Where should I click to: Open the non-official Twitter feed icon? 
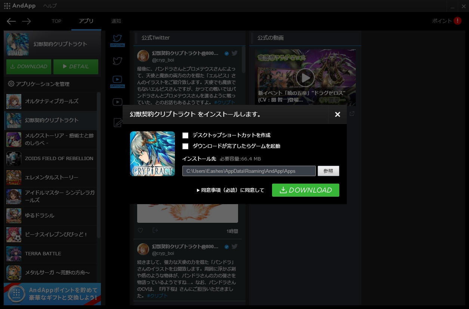point(117,61)
